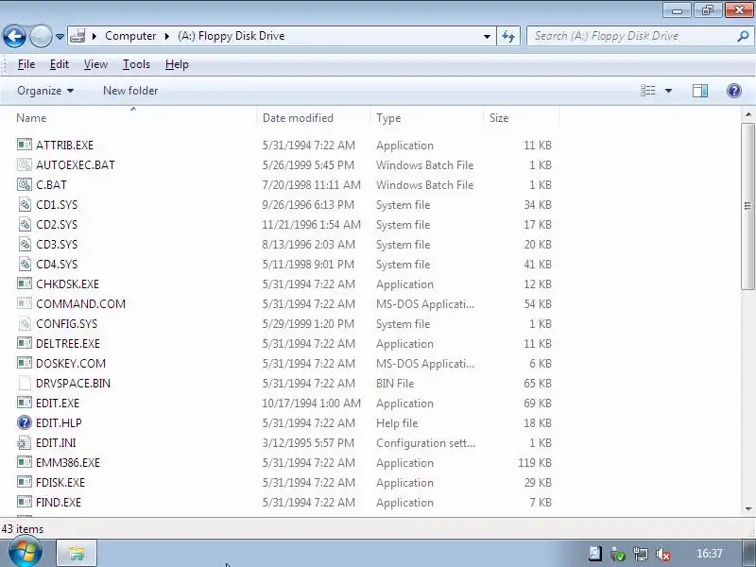The width and height of the screenshot is (756, 567).
Task: Select Computer in the address breadcrumb
Action: [130, 36]
